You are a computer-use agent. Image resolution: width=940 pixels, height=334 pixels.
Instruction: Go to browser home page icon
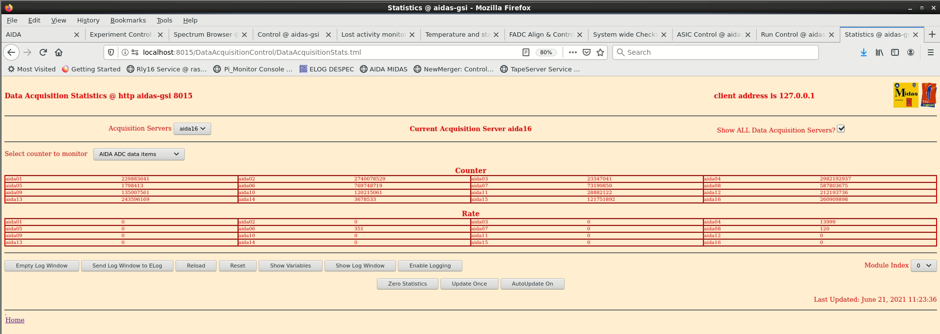click(x=59, y=52)
